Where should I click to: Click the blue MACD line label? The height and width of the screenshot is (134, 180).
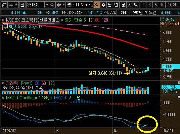pyautogui.click(x=60, y=98)
